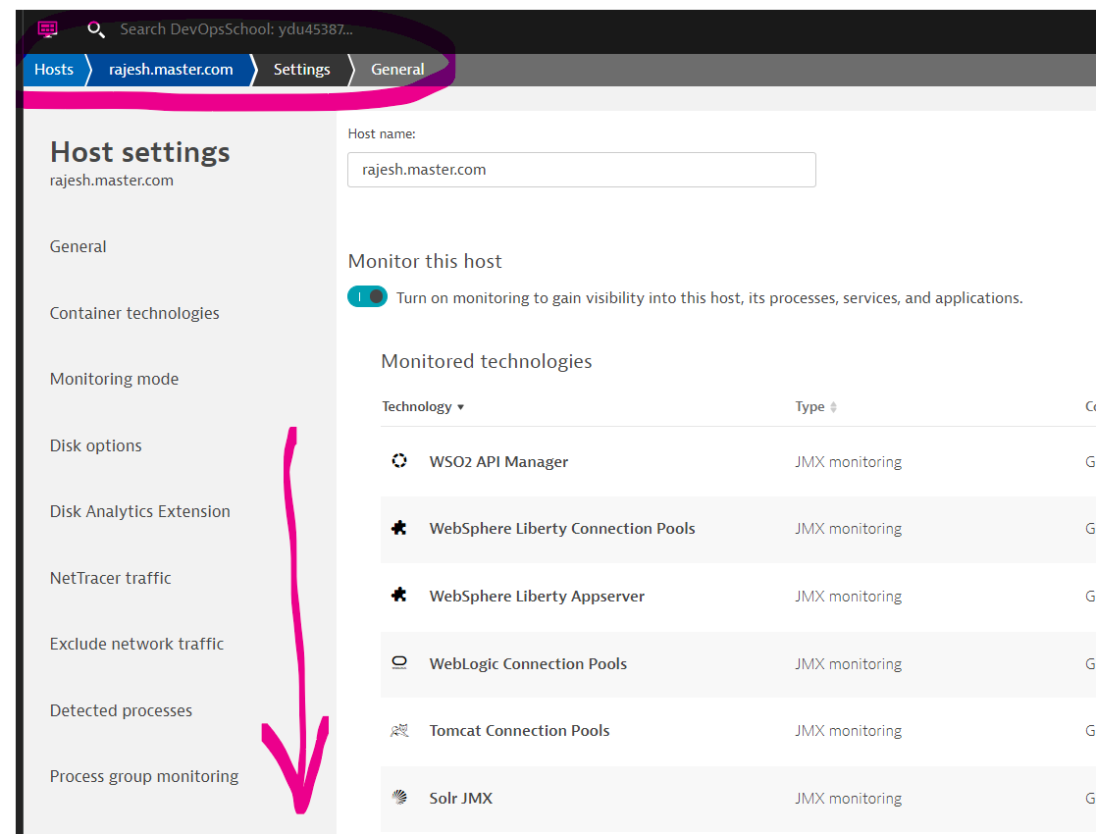Click the WebLogic Connection Pools icon
The image size is (1096, 834).
click(399, 663)
